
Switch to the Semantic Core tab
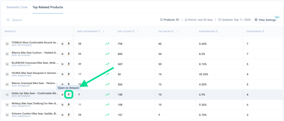click(17, 7)
